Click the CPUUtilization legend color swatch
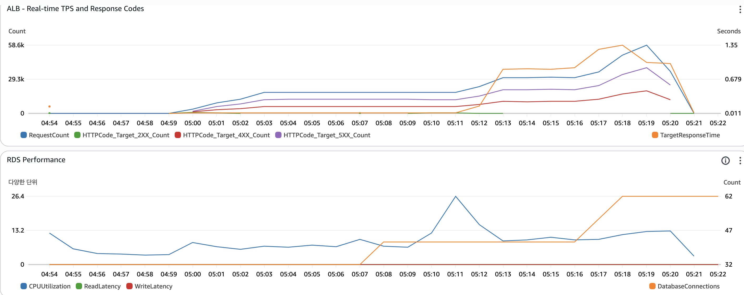 [24, 286]
